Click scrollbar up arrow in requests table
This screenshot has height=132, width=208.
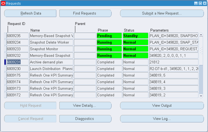click(x=201, y=35)
